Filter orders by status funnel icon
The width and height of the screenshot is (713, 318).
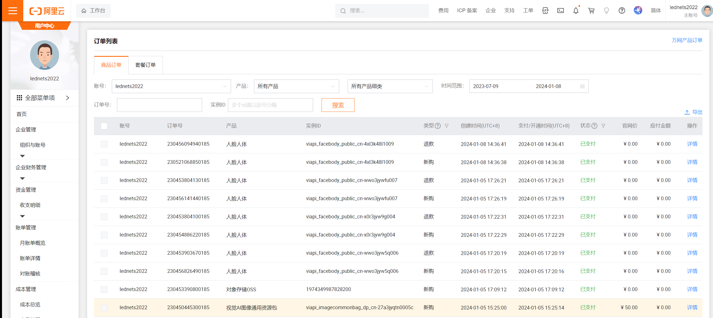coord(603,126)
